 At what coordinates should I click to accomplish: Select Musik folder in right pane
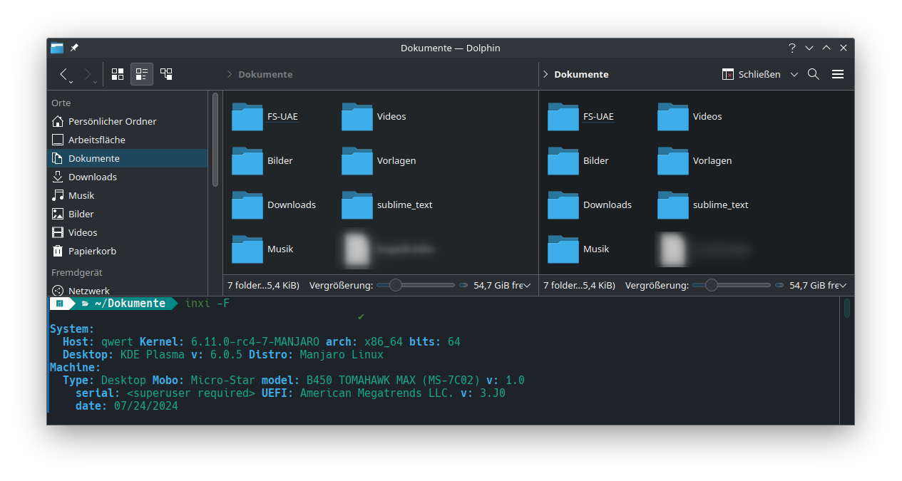(578, 249)
